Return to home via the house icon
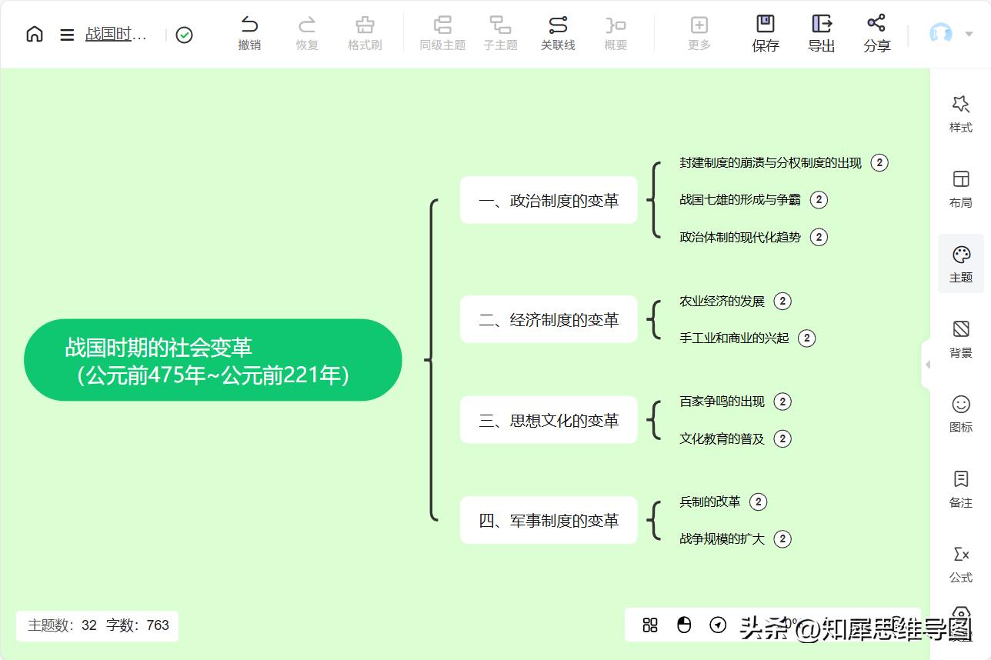 34,34
